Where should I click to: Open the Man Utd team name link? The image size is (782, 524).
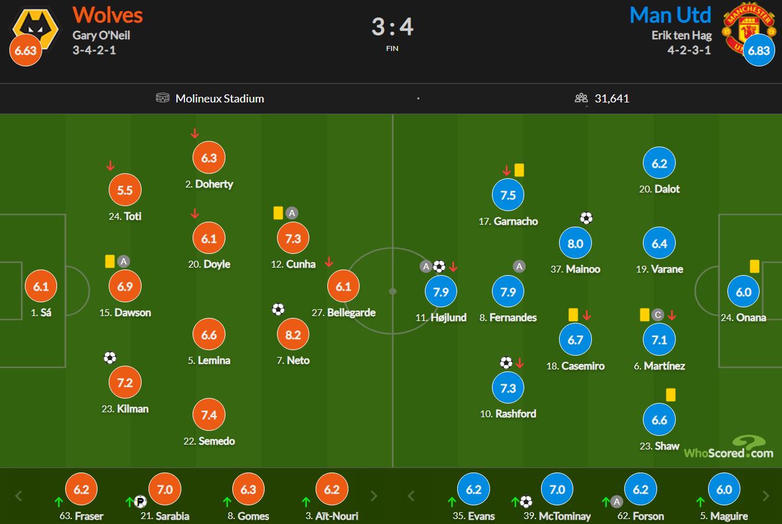coord(670,14)
